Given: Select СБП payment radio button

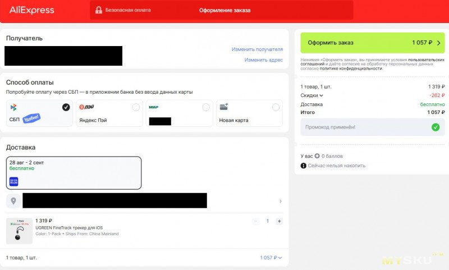Looking at the screenshot, I should tap(66, 107).
